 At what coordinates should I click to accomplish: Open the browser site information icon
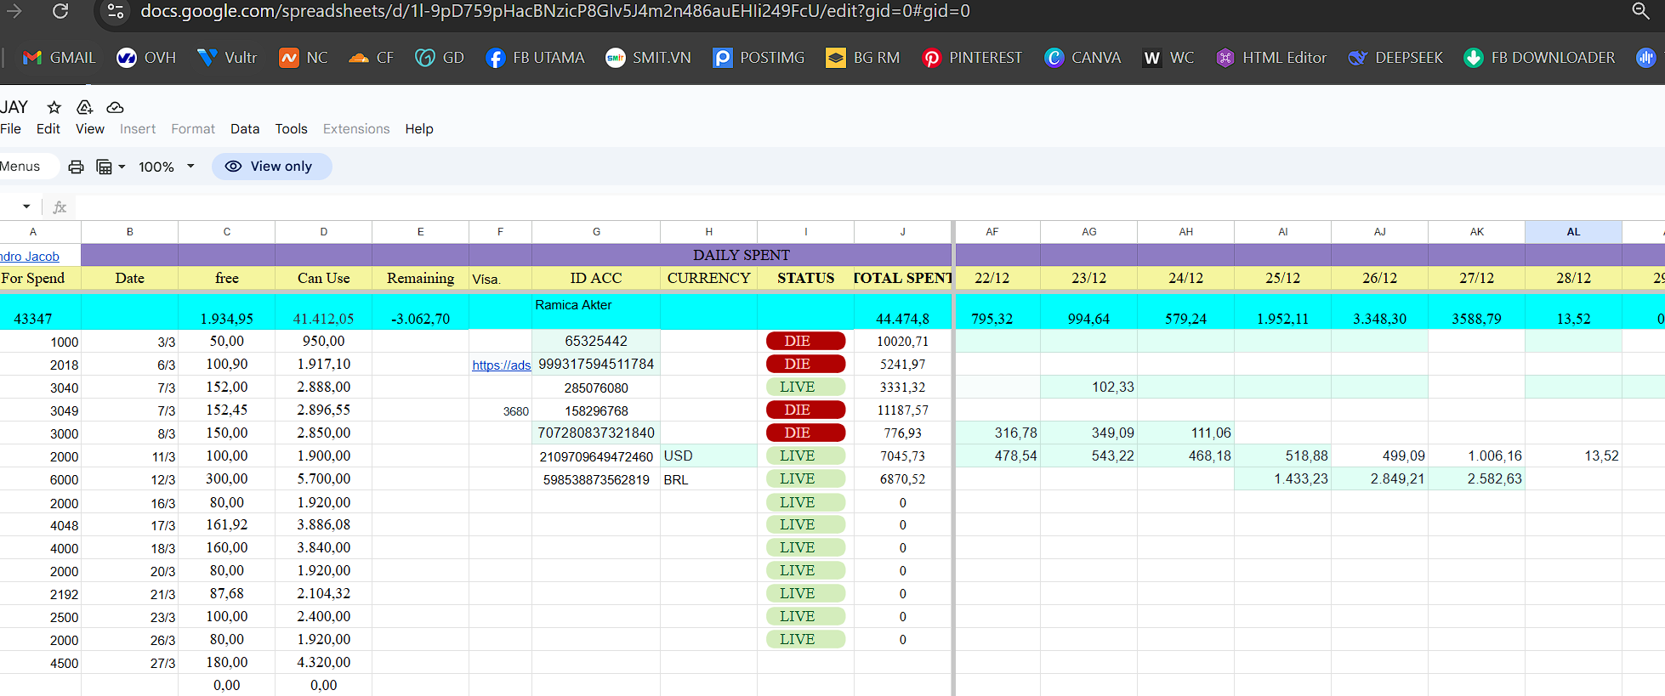116,11
